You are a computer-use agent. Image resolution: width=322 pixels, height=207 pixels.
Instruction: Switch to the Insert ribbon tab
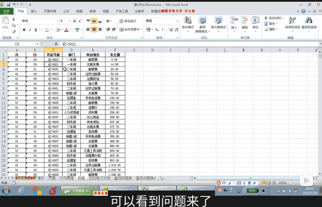pos(34,11)
